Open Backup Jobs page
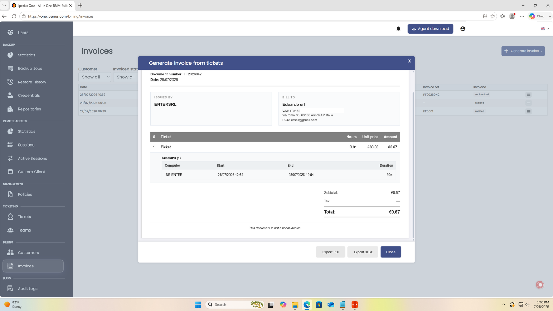 click(30, 68)
